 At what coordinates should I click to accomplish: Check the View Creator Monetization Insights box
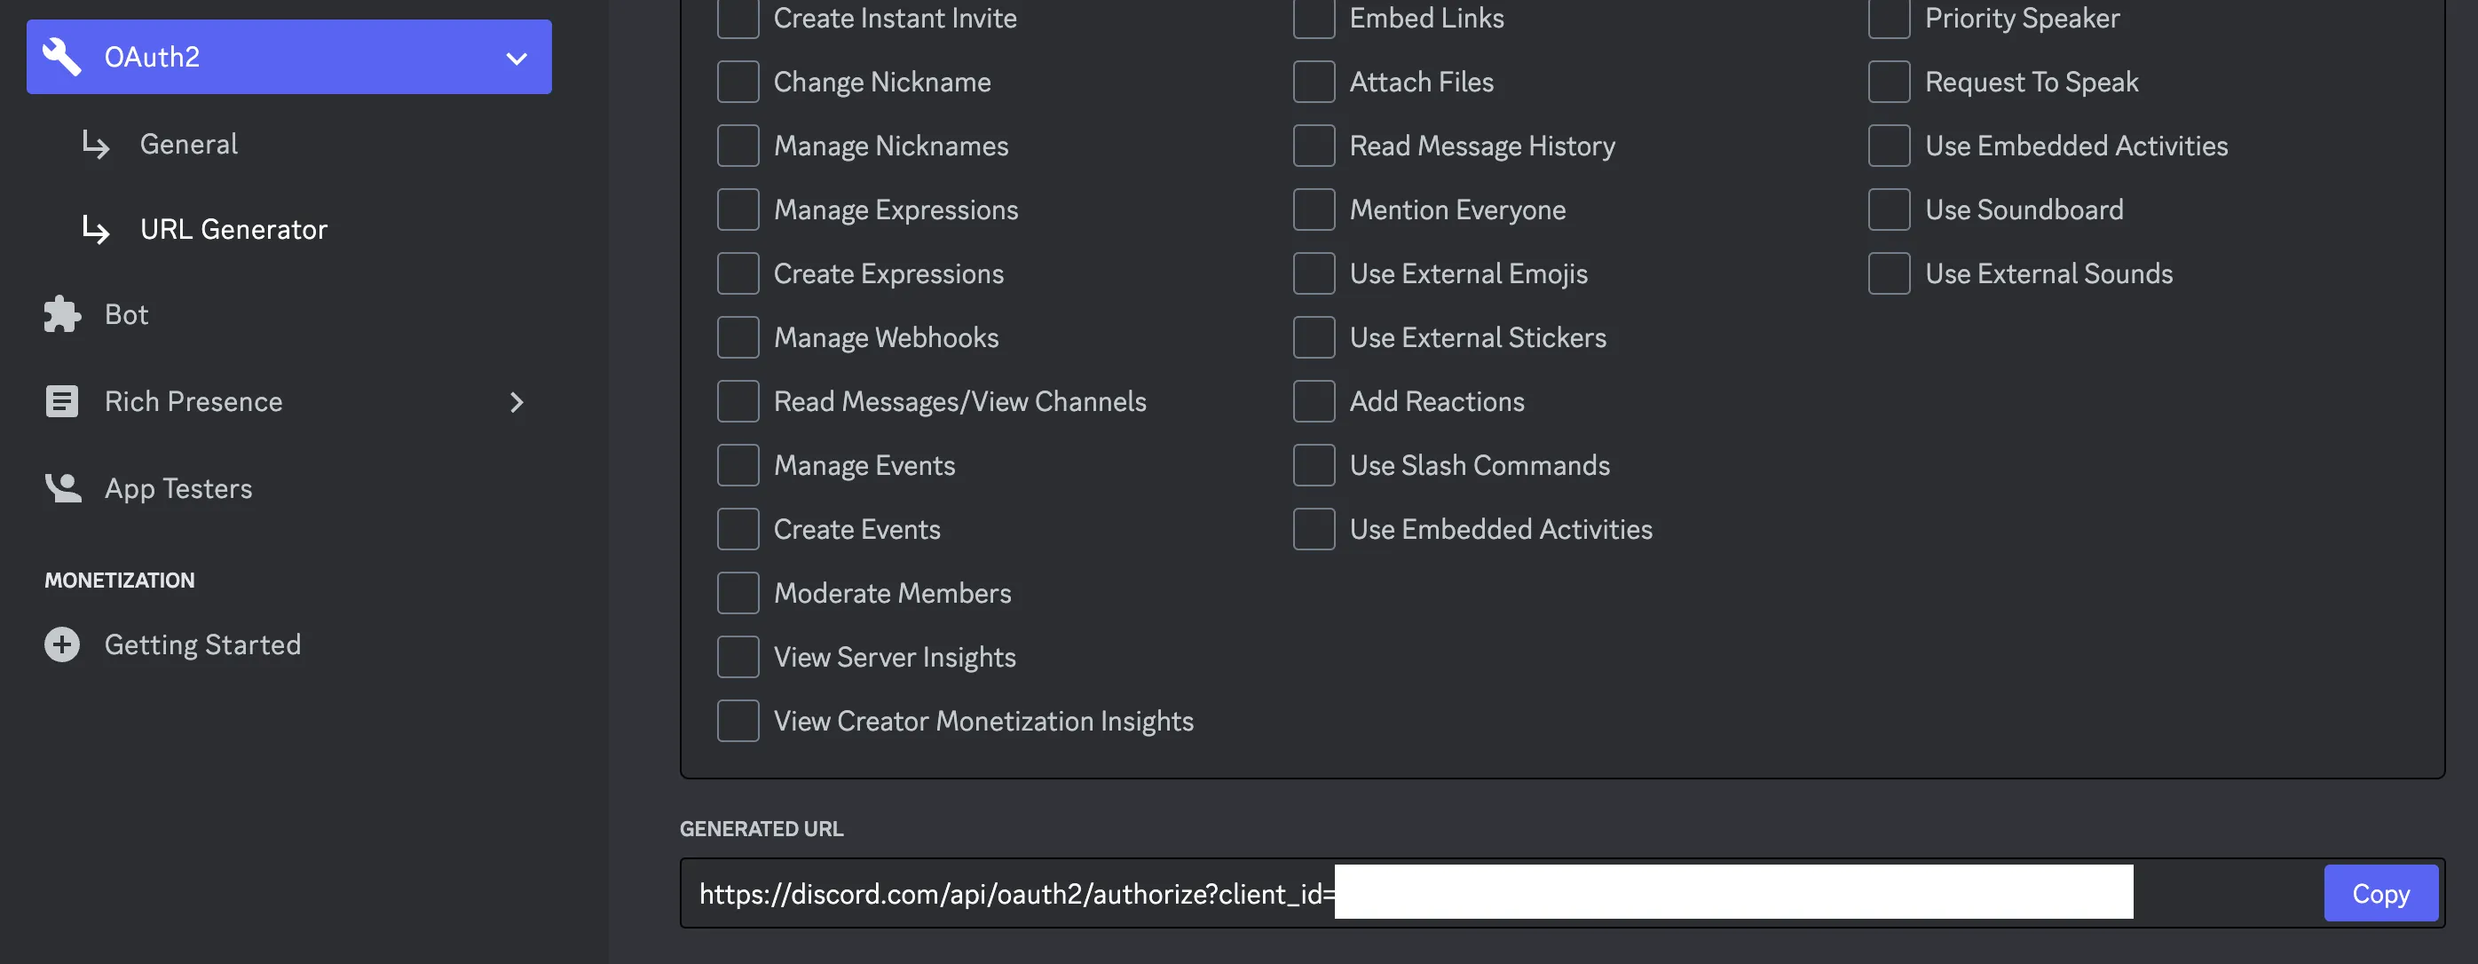click(x=738, y=722)
